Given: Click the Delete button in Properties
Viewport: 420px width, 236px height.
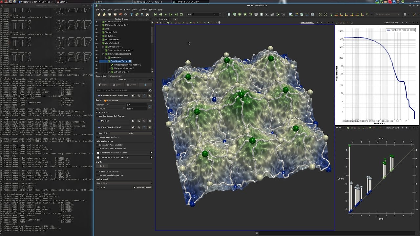Looking at the screenshot, I should point(132,85).
